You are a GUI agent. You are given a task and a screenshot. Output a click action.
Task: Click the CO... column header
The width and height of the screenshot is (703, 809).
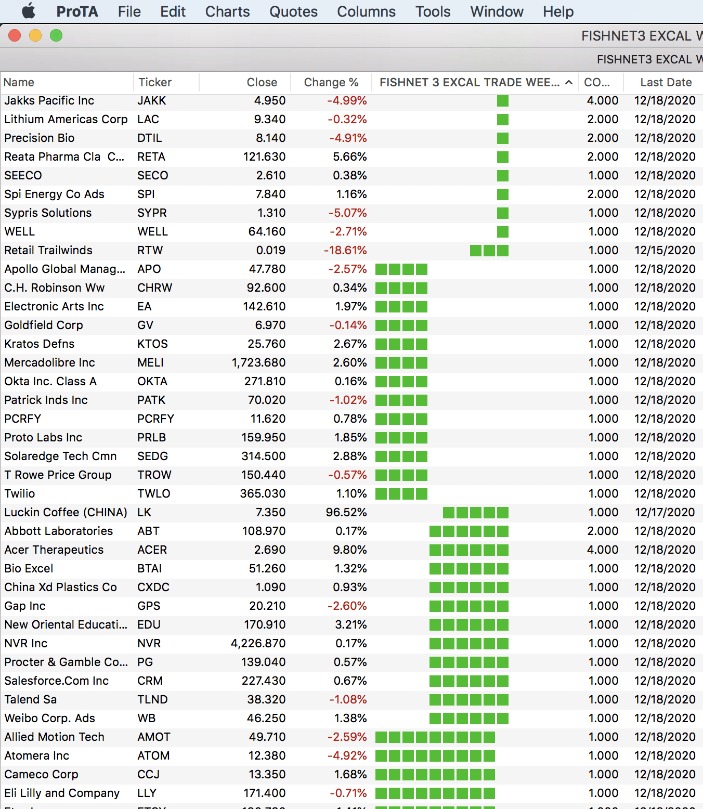(x=602, y=82)
